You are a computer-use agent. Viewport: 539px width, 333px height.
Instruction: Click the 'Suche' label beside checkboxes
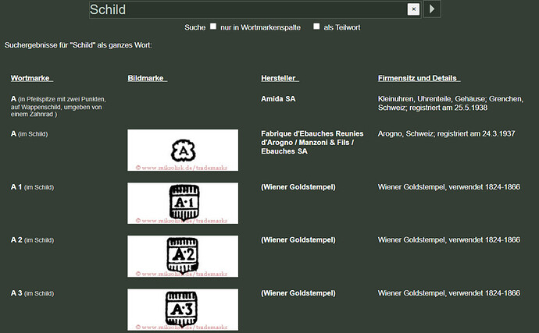tap(195, 27)
